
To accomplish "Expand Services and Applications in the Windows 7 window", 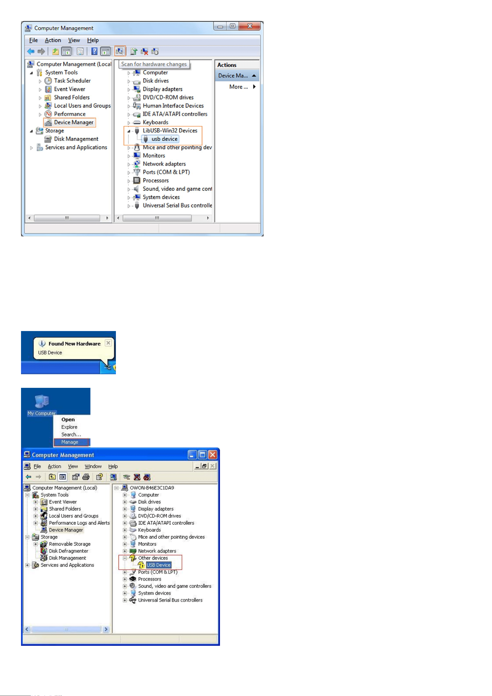I will click(x=31, y=148).
